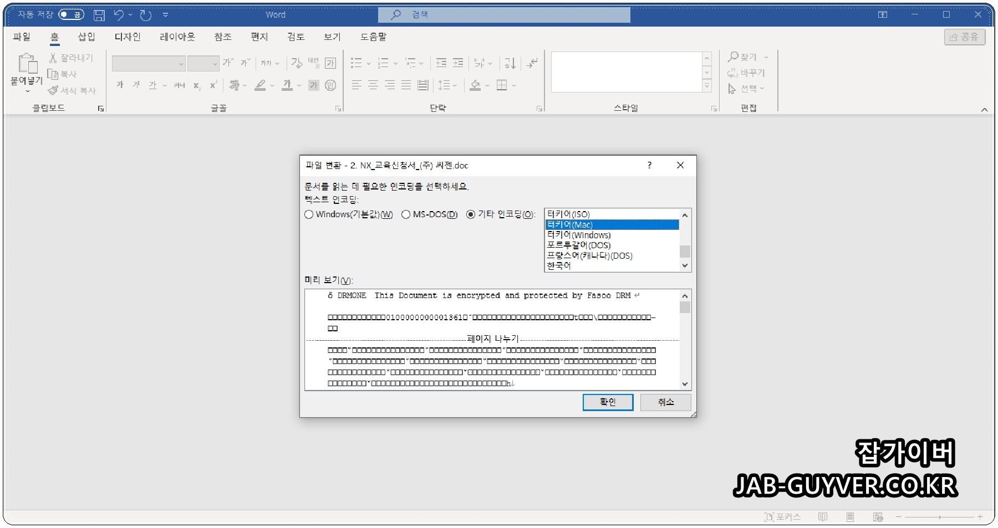The image size is (998, 528).
Task: Click the Increase indent icon
Action: point(458,63)
